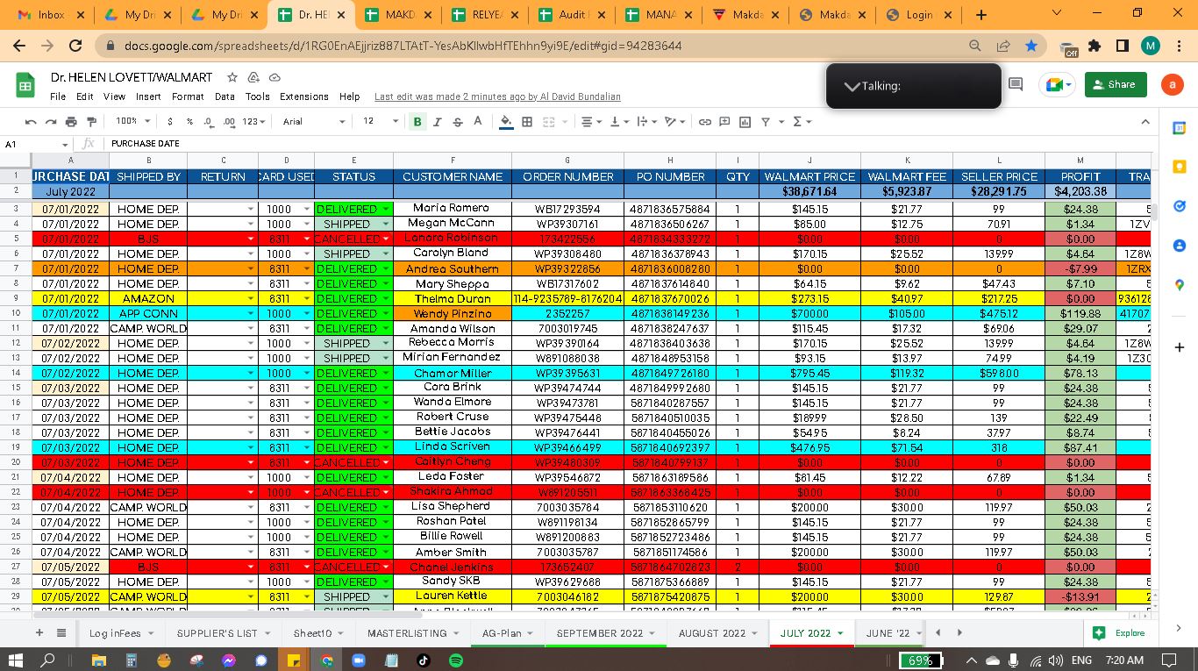Viewport: 1198px width, 671px height.
Task: Open the Data menu
Action: (x=225, y=96)
